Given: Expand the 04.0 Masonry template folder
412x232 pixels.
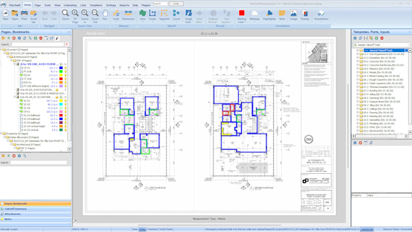Looking at the screenshot, I should click(x=357, y=68).
